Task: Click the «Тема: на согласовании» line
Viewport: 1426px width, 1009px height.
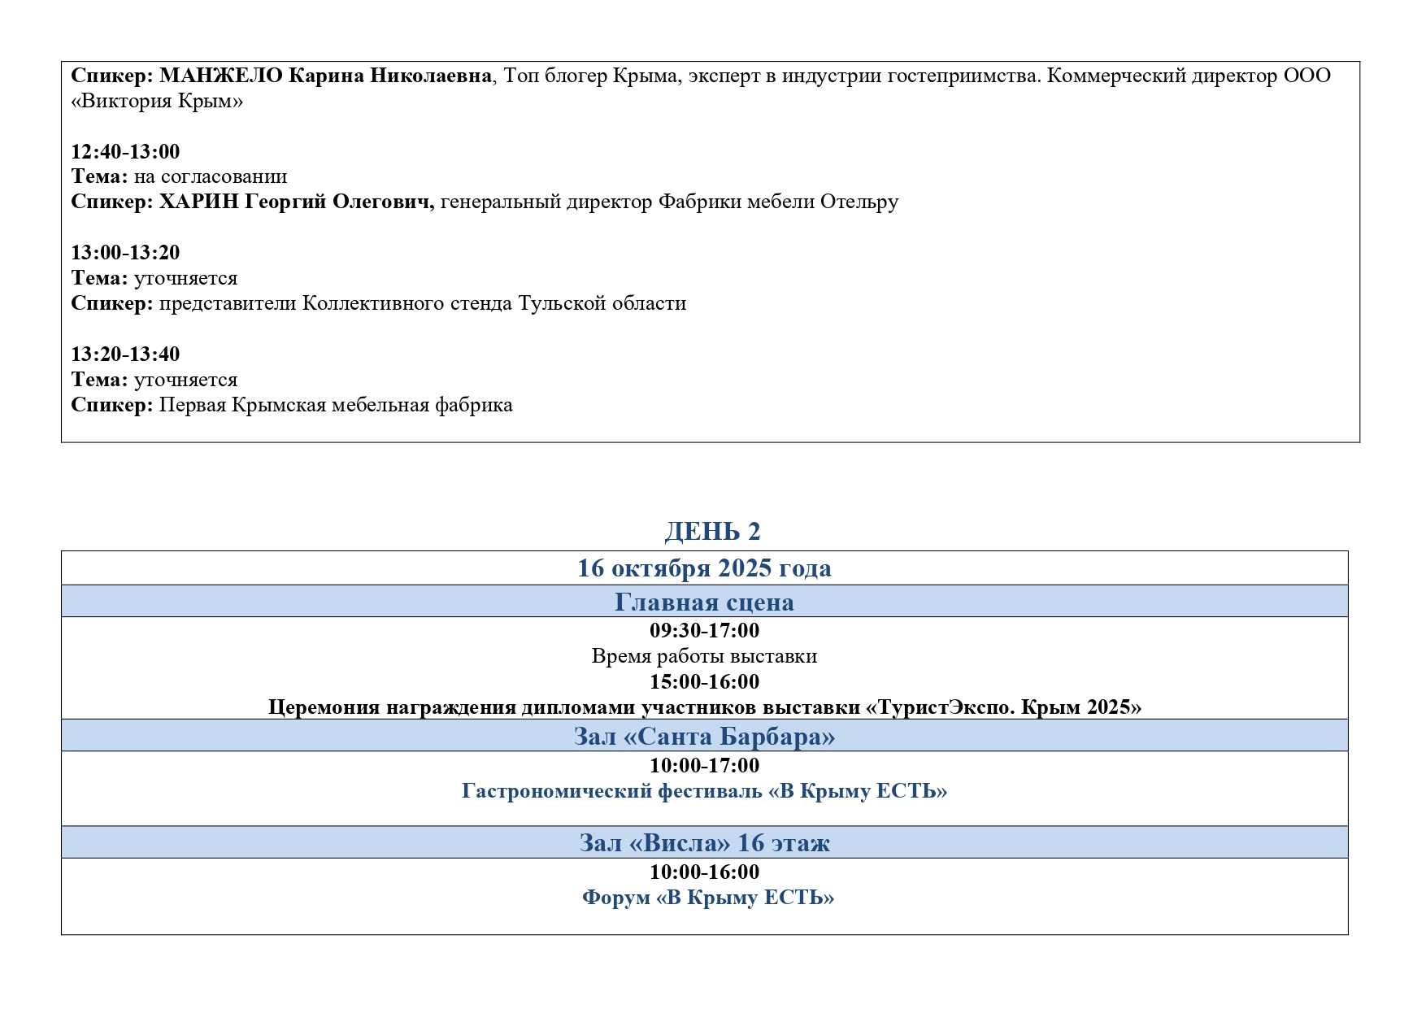Action: [179, 176]
